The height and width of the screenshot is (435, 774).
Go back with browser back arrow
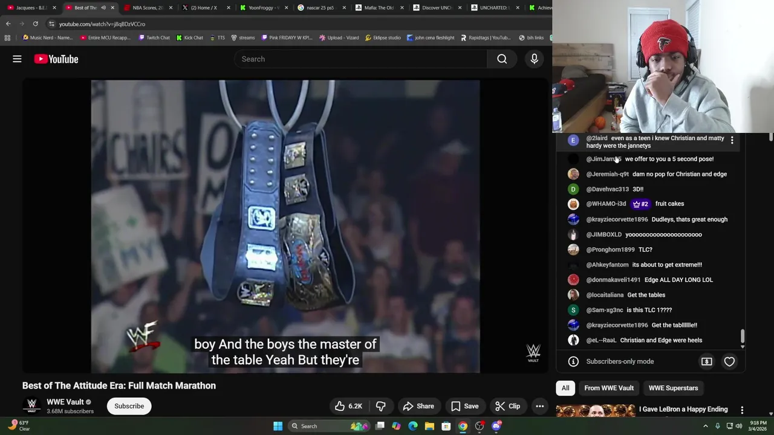click(x=8, y=24)
